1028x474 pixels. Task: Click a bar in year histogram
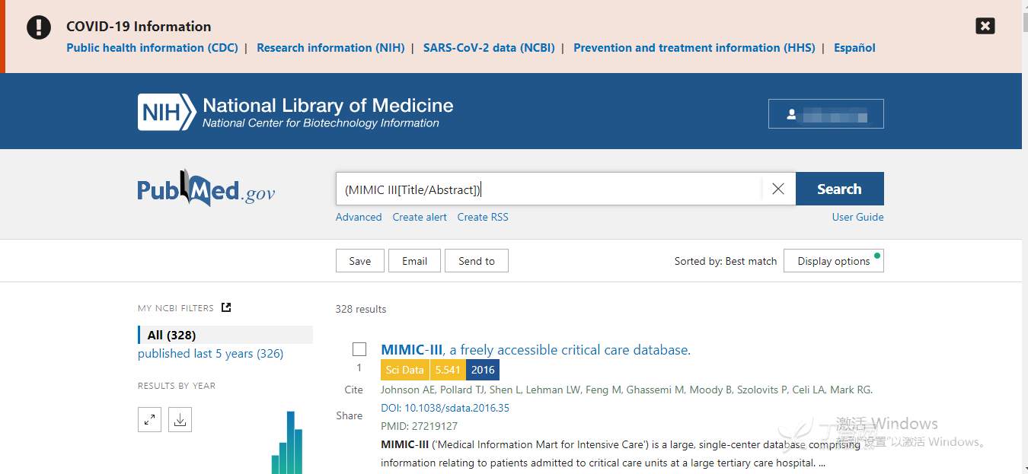(x=290, y=445)
